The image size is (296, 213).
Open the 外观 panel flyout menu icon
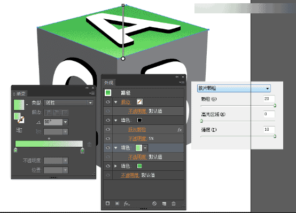point(182,82)
